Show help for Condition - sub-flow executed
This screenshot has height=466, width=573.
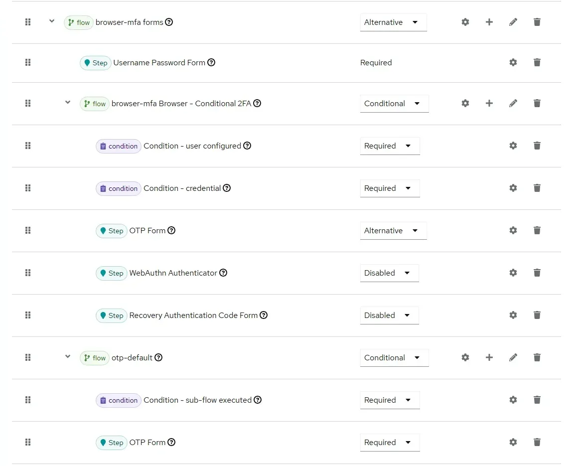click(x=258, y=400)
